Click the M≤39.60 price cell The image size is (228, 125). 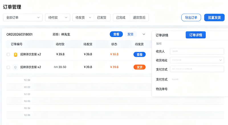pyautogui.click(x=60, y=67)
